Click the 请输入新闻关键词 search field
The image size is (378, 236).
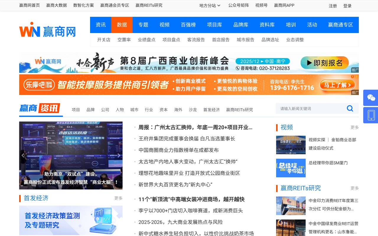(310, 108)
